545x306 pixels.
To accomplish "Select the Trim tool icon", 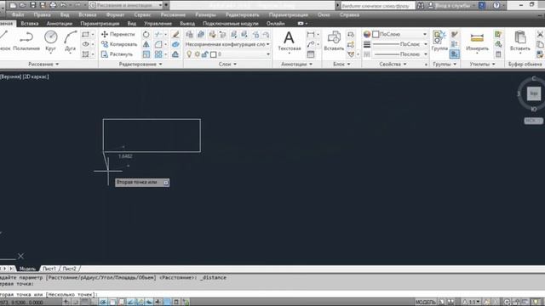I will [158, 34].
